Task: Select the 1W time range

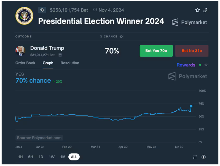Action: (x=51, y=157)
